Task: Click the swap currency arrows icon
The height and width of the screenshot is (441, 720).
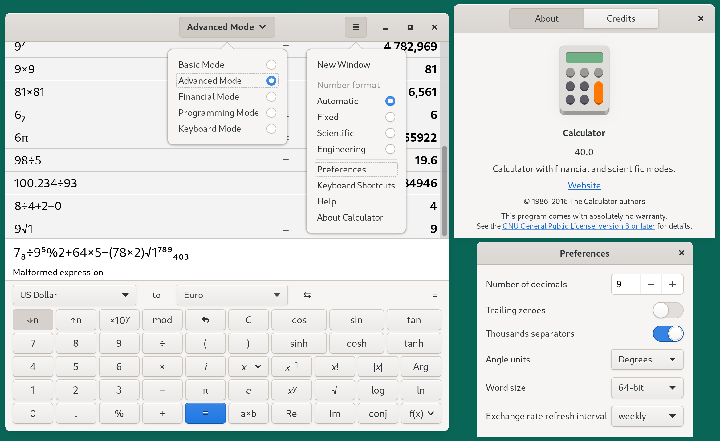Action: (307, 295)
